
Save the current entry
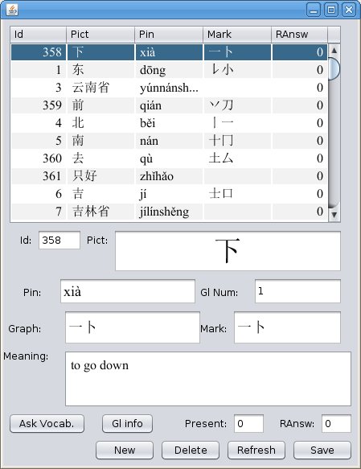(322, 450)
